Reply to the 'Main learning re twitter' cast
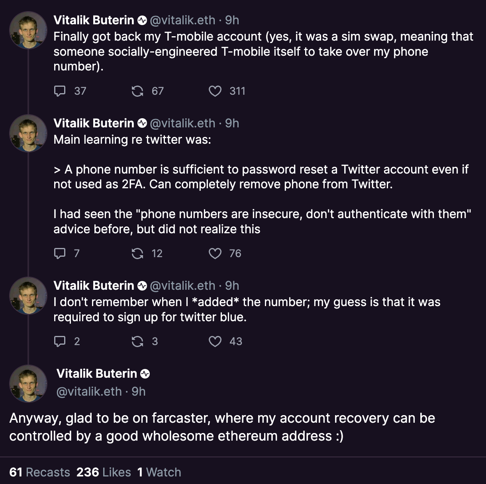Viewport: 486px width, 484px height. 60,254
